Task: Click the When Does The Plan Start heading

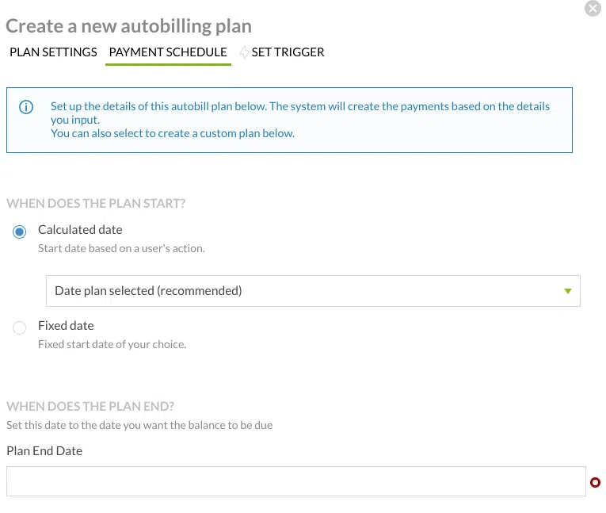Action: tap(96, 204)
